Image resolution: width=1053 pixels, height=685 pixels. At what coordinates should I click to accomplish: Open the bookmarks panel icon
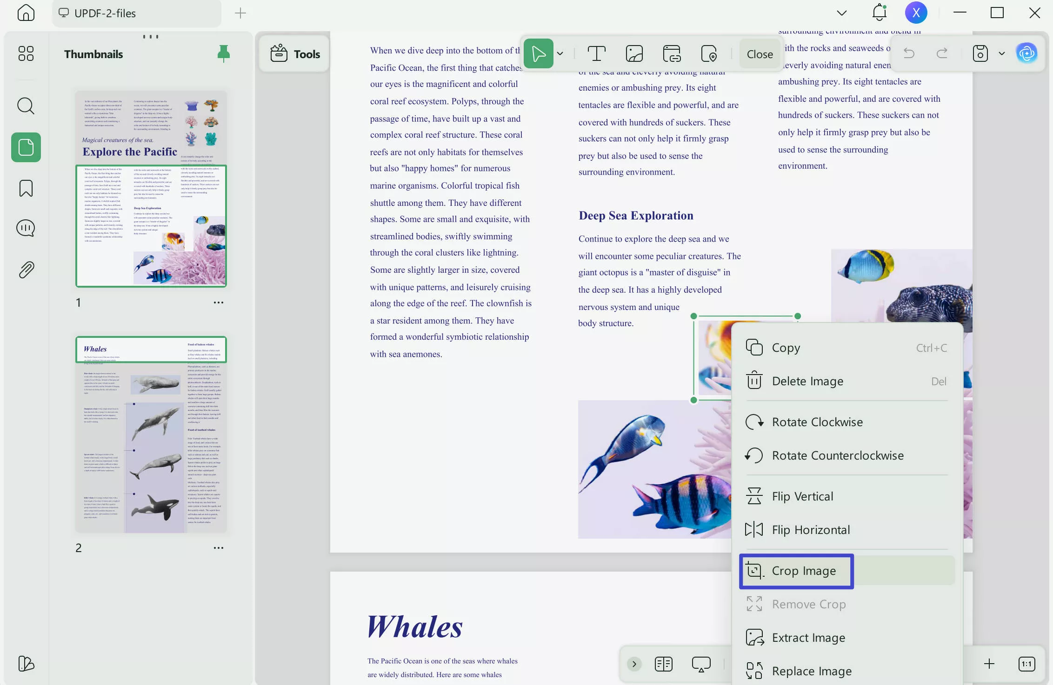26,188
